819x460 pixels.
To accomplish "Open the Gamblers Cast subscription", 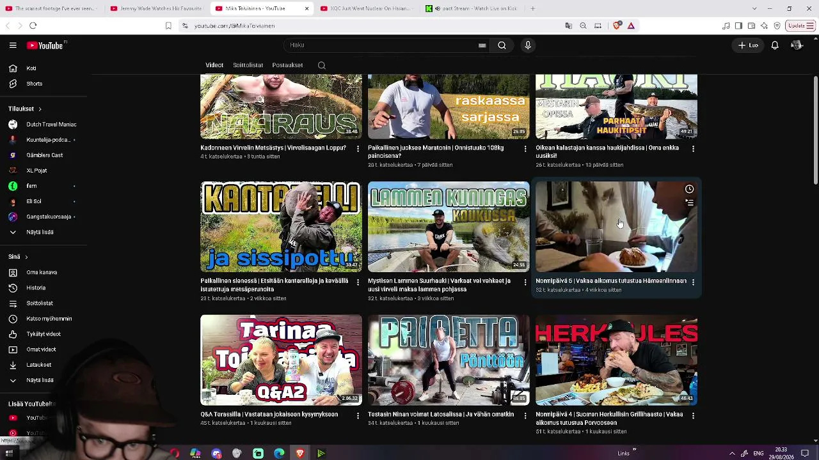I will coord(44,155).
